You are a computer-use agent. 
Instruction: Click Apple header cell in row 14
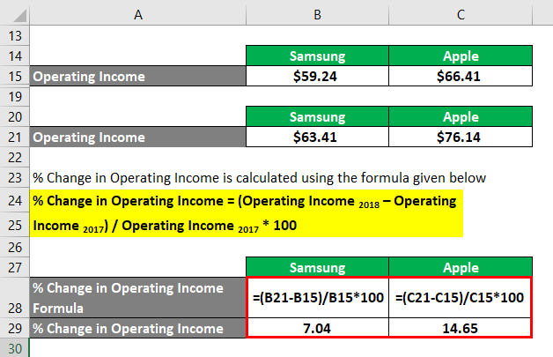[x=461, y=56]
